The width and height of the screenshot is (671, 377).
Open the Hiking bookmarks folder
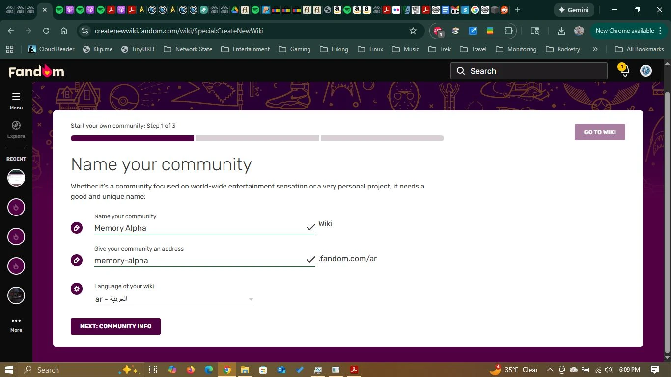click(x=334, y=49)
